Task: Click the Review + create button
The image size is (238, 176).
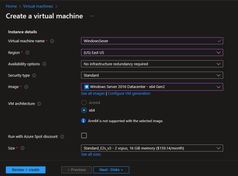Action: click(26, 169)
